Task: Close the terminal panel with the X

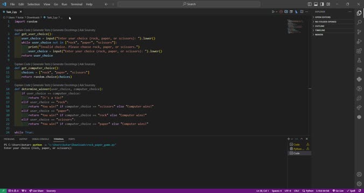Action: tap(307, 139)
